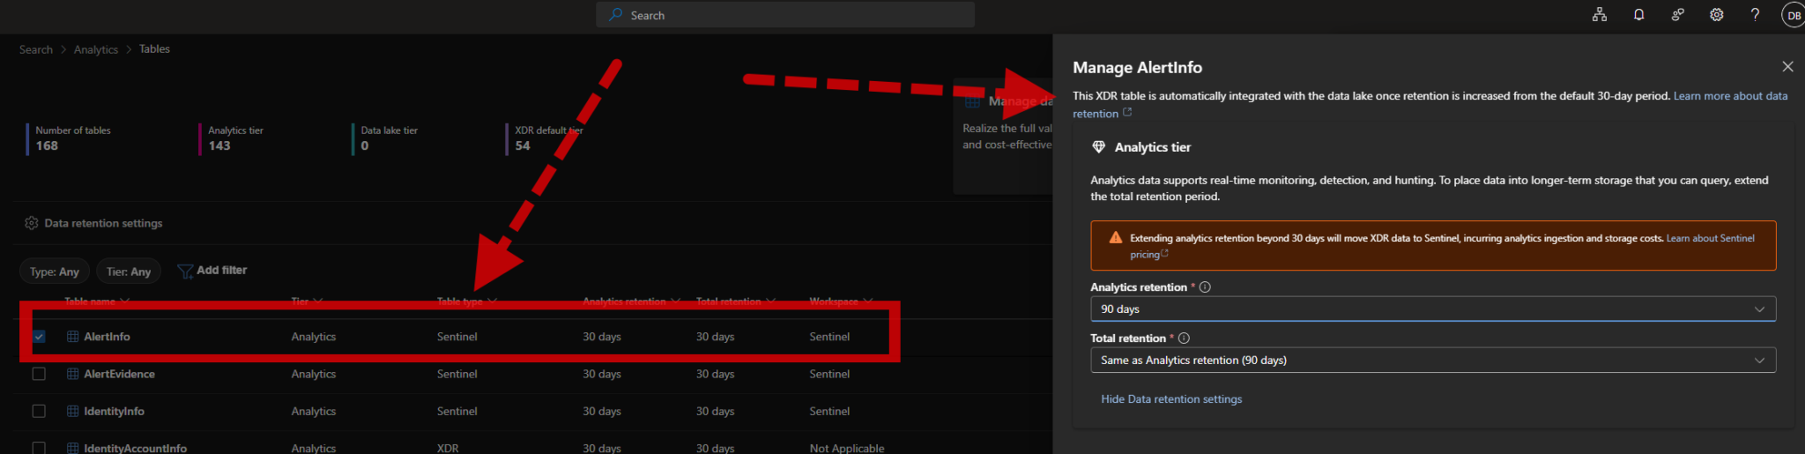The image size is (1805, 454).
Task: Click the Analytics tier diamond icon
Action: 1098,147
